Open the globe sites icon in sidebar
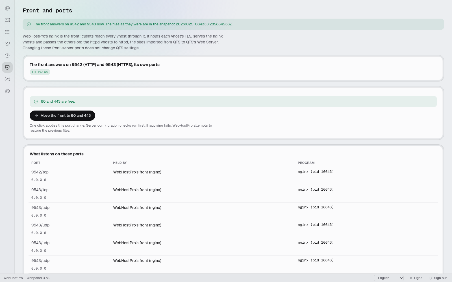Screen dimensions: 452x282 click(7, 8)
